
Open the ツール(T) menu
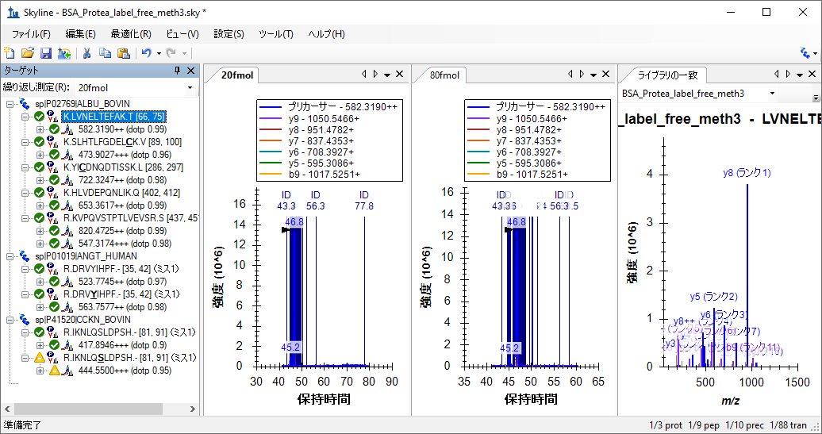(x=276, y=34)
